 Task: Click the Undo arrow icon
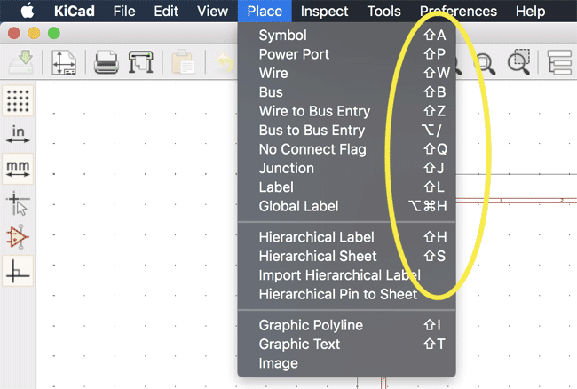tap(225, 62)
